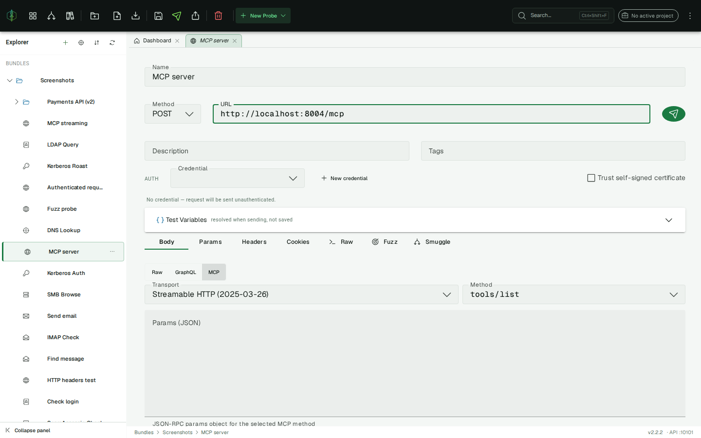Open the New Probe dropdown
The width and height of the screenshot is (701, 438).
[x=263, y=16]
